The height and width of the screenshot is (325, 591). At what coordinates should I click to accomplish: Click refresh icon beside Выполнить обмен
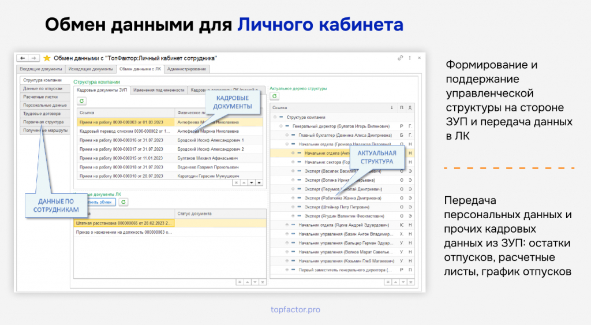124,202
